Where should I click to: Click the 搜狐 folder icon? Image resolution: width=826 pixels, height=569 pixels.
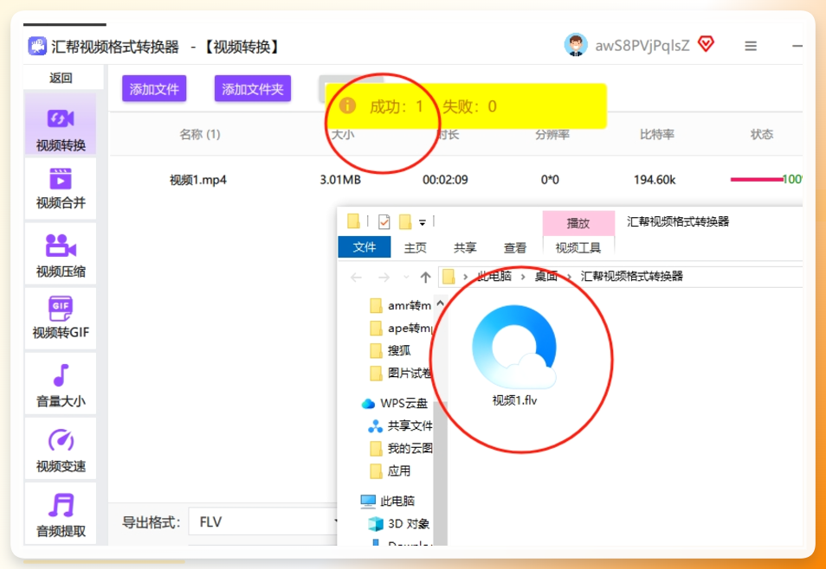click(x=376, y=350)
